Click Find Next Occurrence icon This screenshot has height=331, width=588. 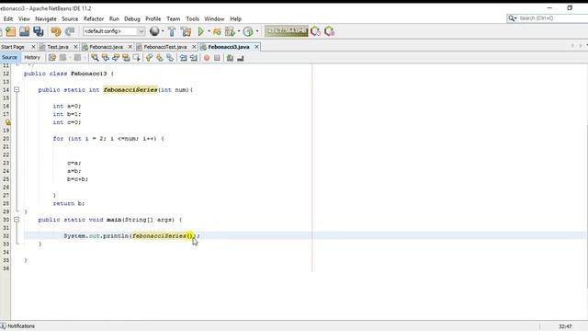point(116,58)
